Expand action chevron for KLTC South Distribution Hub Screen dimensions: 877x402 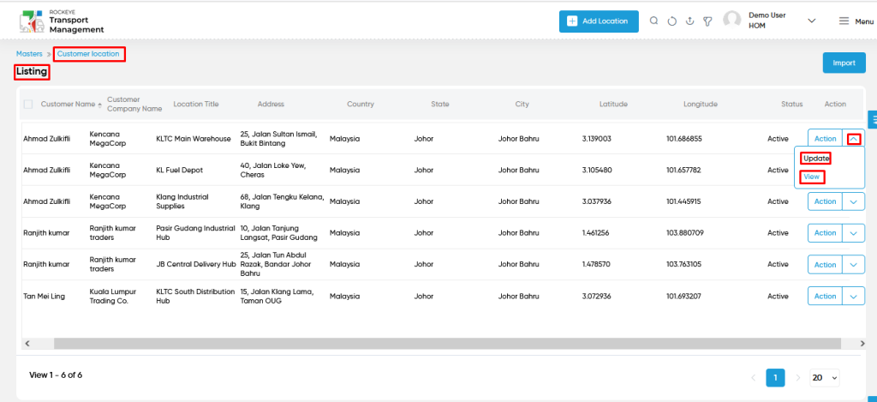(854, 297)
